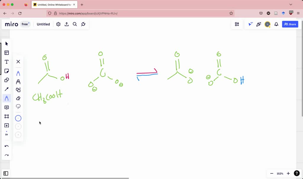Select the first active pen color preset
The width and height of the screenshot is (303, 179).
[18, 118]
